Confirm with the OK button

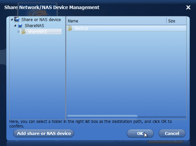tap(140, 134)
